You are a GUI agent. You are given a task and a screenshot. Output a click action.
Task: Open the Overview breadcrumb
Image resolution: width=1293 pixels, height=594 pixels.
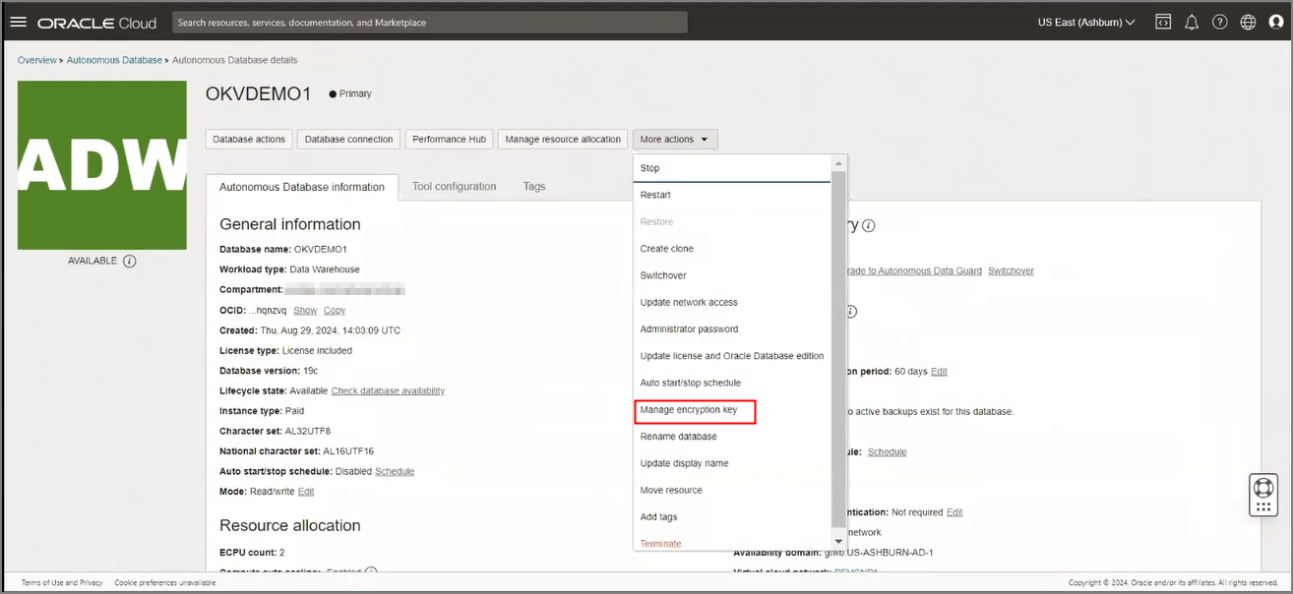pos(37,60)
